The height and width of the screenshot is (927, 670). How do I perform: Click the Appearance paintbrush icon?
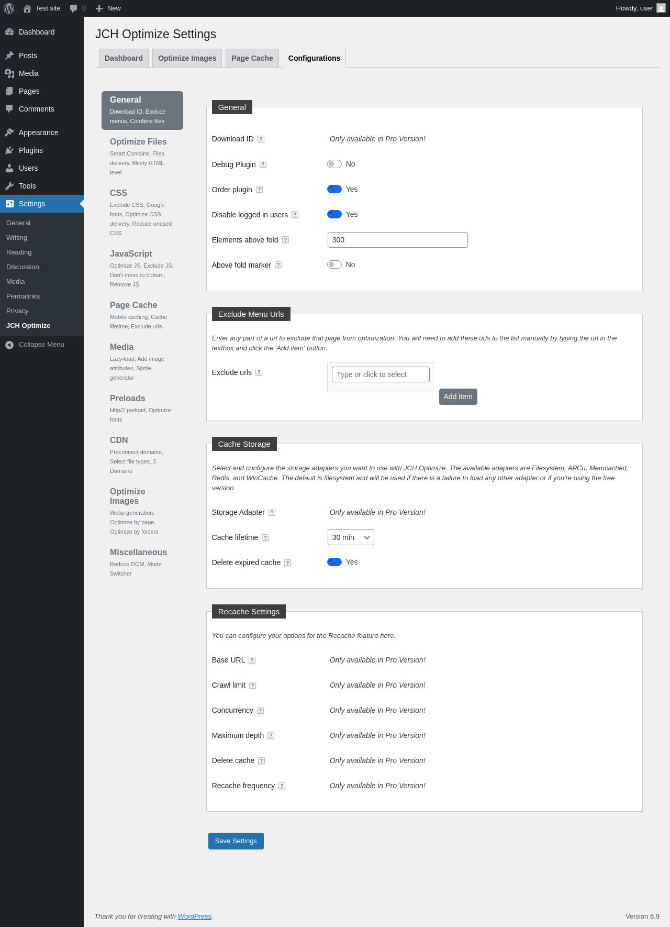point(9,133)
